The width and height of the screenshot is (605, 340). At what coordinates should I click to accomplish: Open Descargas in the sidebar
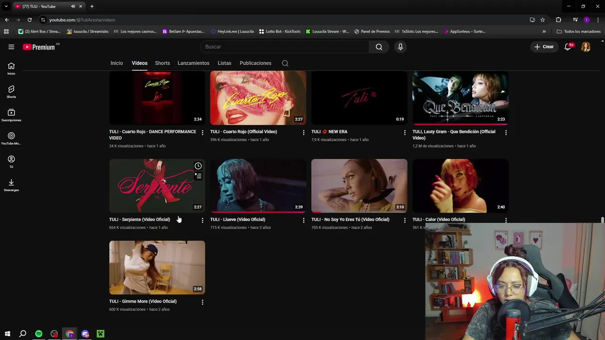tap(11, 185)
